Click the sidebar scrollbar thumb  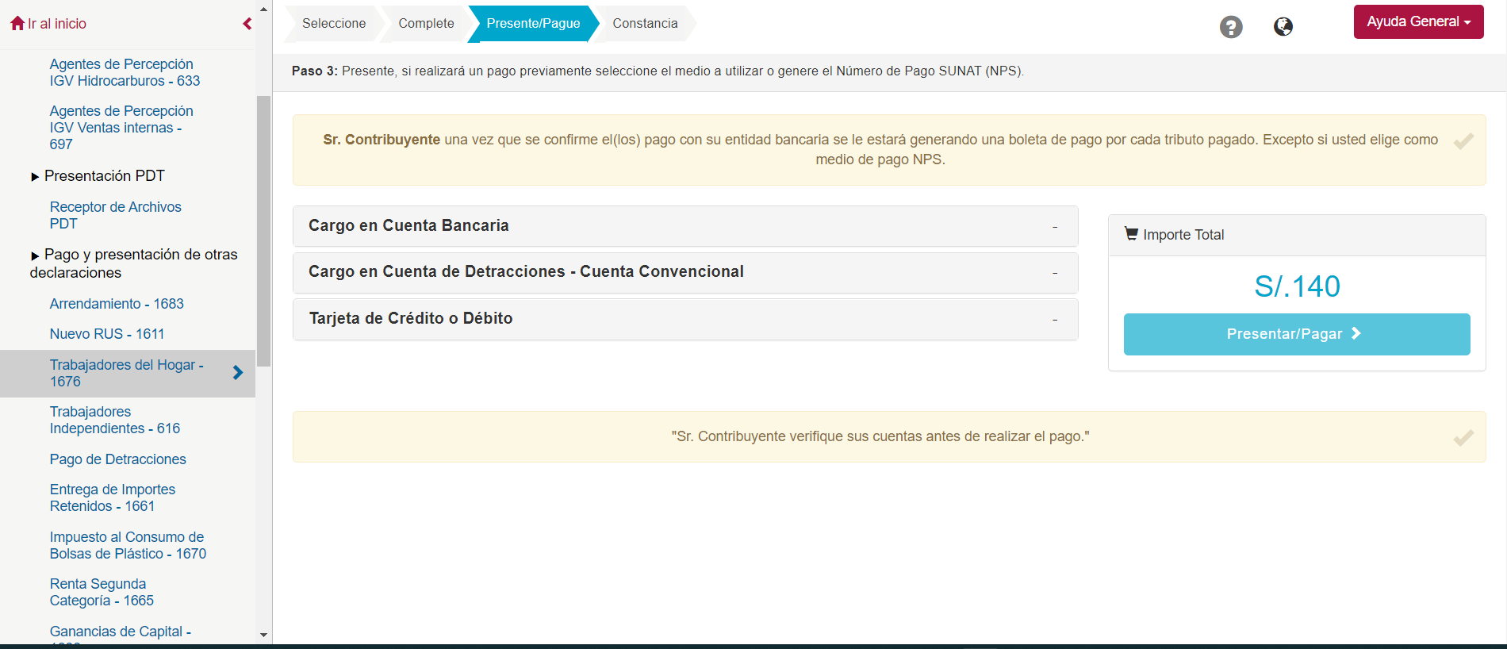pos(263,231)
